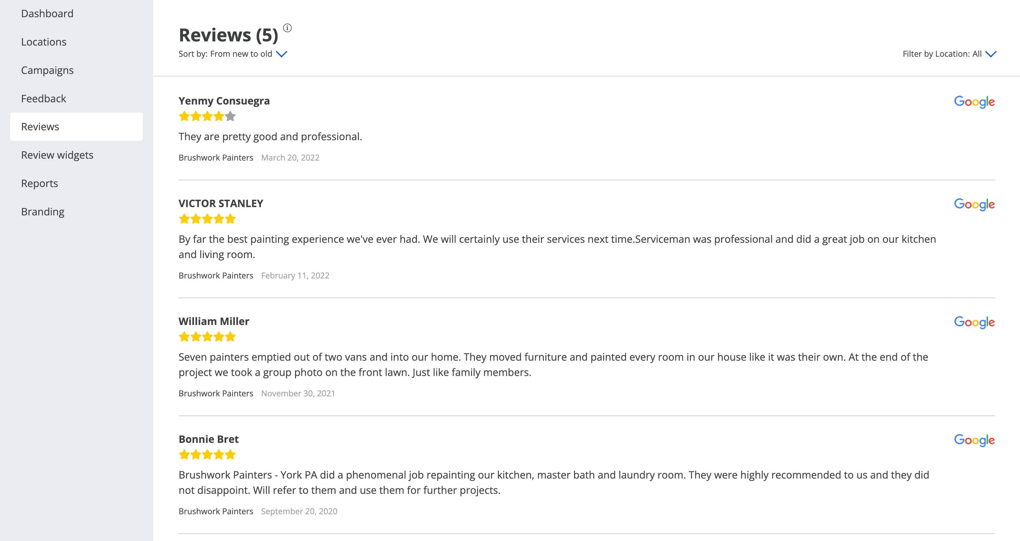This screenshot has height=541, width=1020.
Task: Click Google logo on Yenmy Consuegra review
Action: pyautogui.click(x=974, y=102)
